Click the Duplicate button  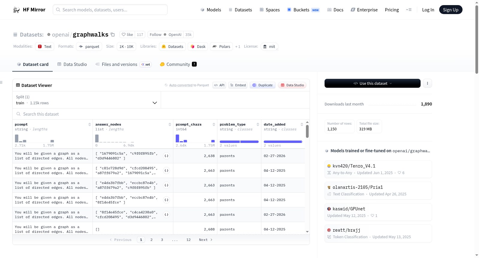(x=263, y=85)
